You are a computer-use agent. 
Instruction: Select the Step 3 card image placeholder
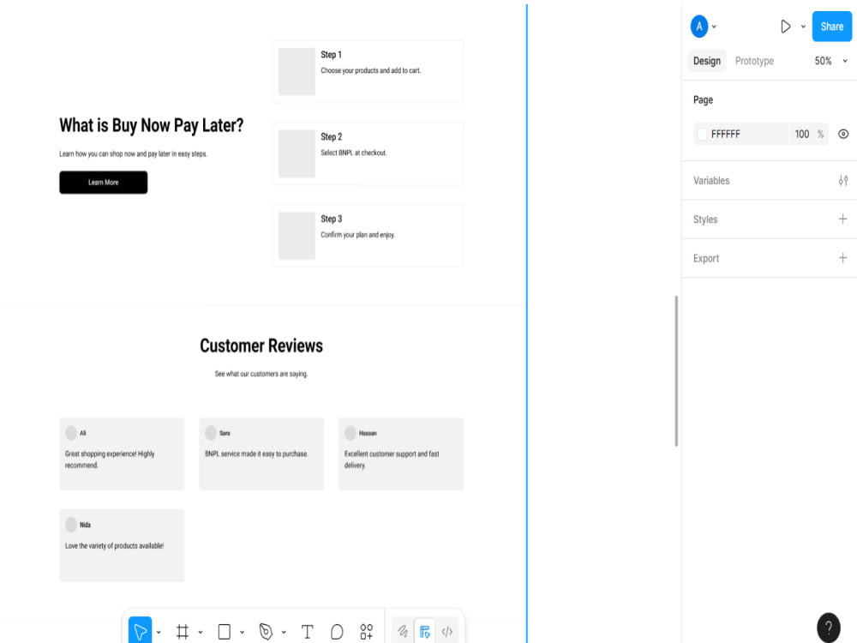297,236
